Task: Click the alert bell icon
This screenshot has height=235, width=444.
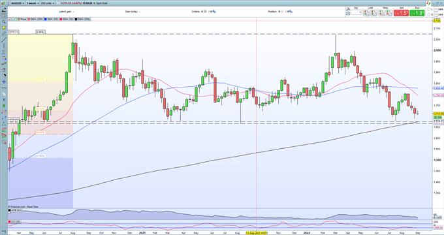Action: click(x=4, y=28)
